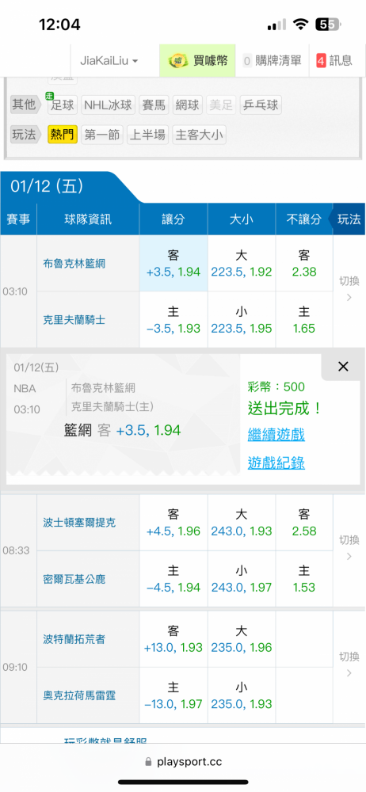Close the bet confirmation panel with X

point(343,367)
